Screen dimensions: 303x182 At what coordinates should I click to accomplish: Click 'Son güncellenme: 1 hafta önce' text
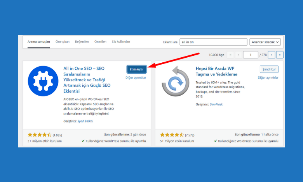tap(257, 134)
